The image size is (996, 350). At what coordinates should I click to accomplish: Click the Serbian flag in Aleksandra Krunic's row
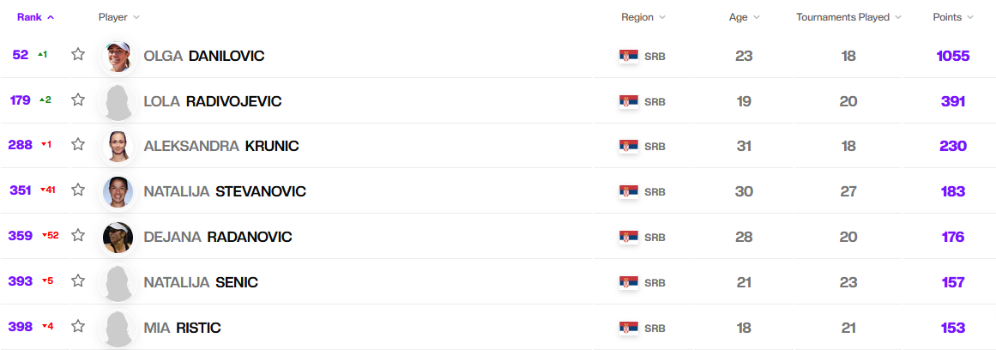point(628,147)
